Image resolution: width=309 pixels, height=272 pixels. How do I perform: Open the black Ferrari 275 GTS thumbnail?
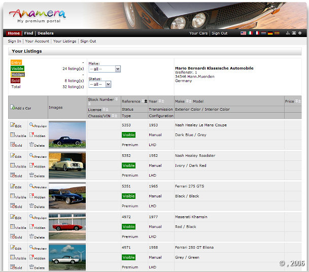pos(67,196)
